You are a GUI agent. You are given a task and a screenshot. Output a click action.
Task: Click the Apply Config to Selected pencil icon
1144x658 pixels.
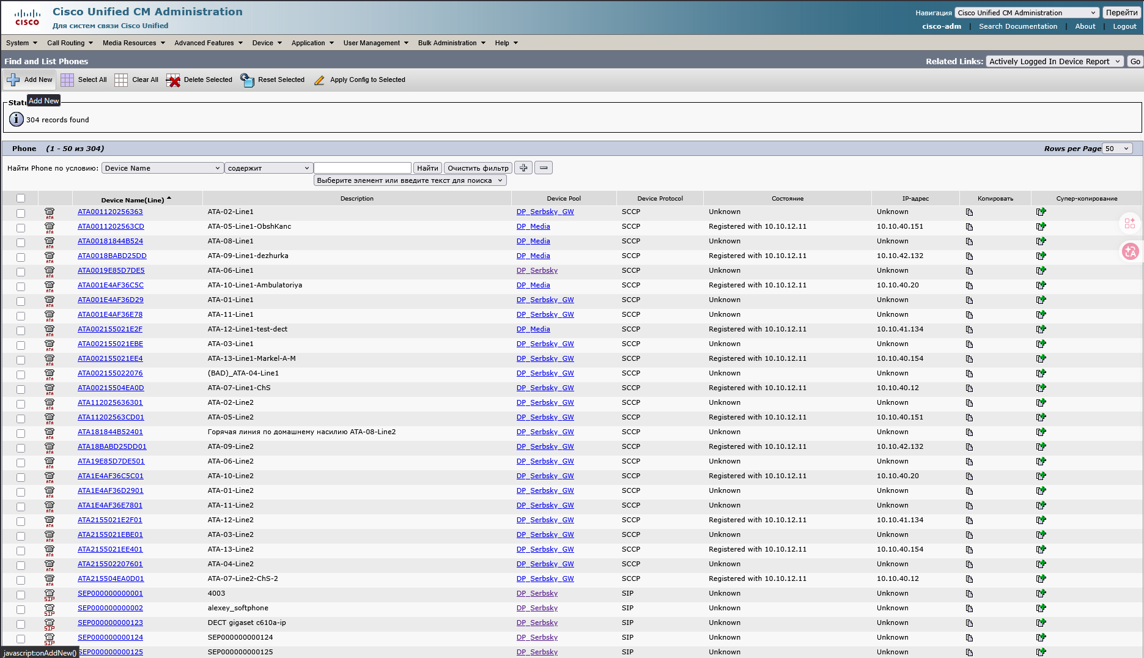click(x=319, y=80)
